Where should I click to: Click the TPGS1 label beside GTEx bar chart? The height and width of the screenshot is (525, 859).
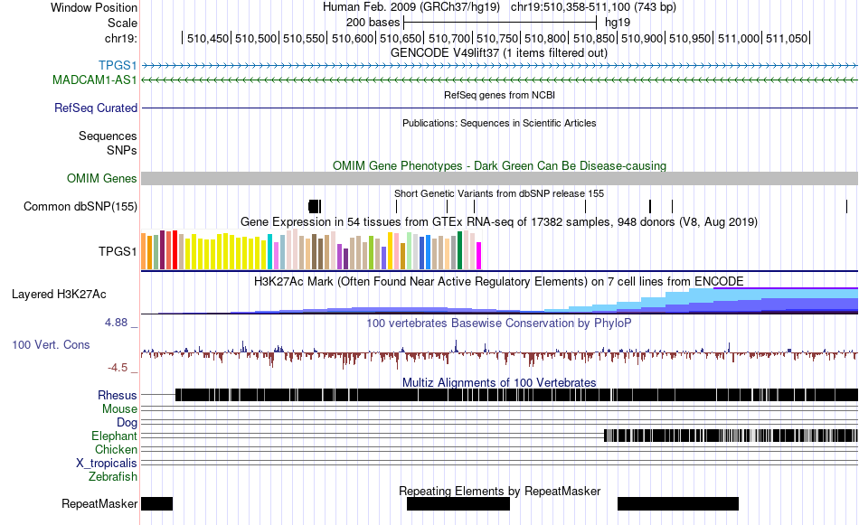(x=118, y=251)
